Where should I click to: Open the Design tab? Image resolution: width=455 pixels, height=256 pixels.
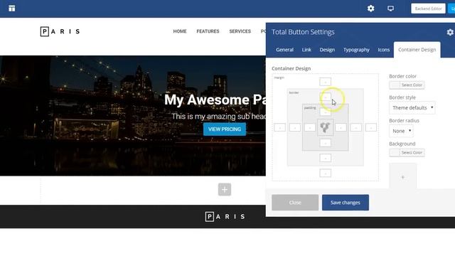click(x=327, y=50)
